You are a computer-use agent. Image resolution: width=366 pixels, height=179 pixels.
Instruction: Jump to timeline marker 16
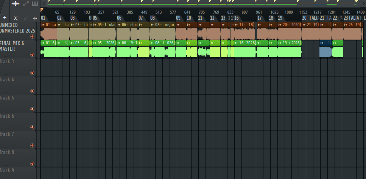coord(237,18)
